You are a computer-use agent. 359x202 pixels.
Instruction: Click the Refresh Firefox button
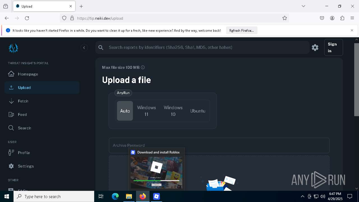click(x=241, y=30)
